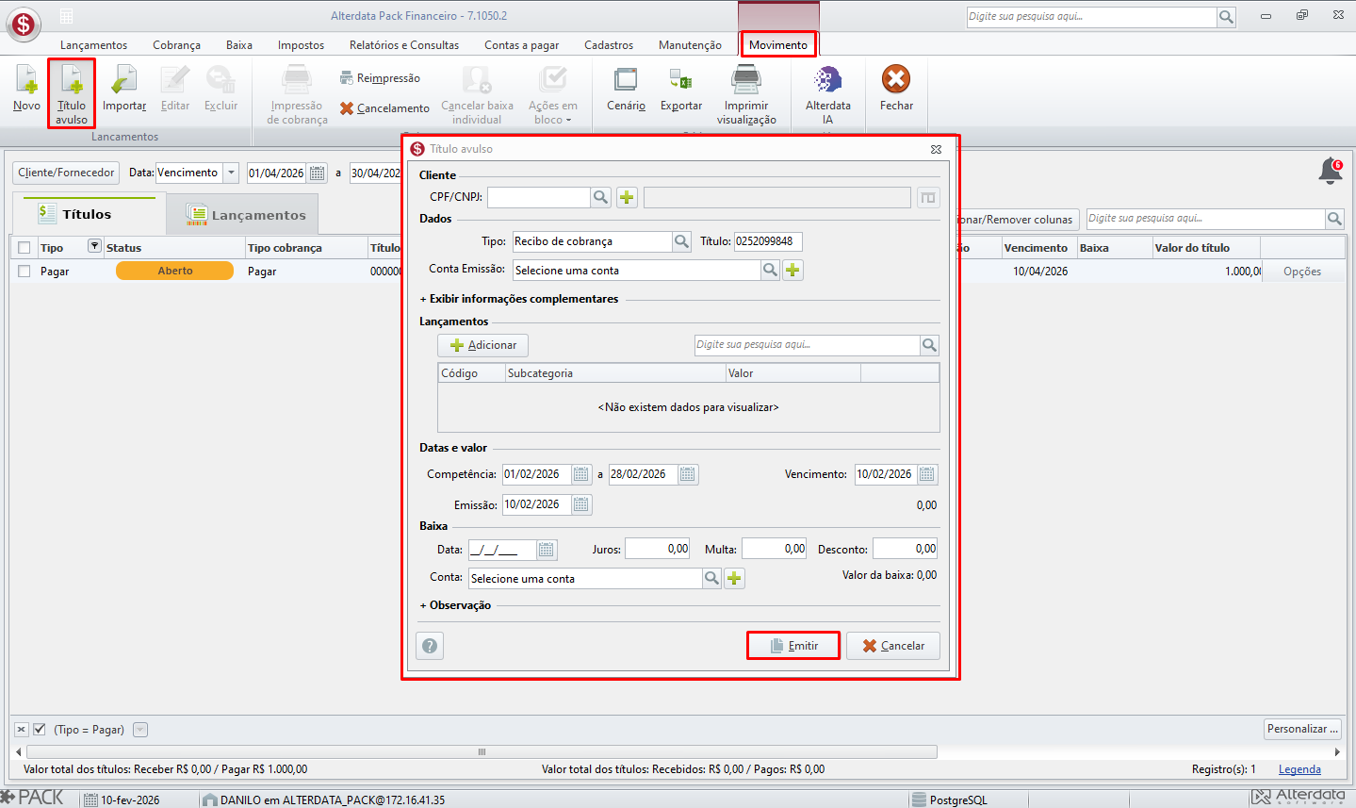
Task: Switch to the Contas a pagar menu
Action: click(521, 45)
